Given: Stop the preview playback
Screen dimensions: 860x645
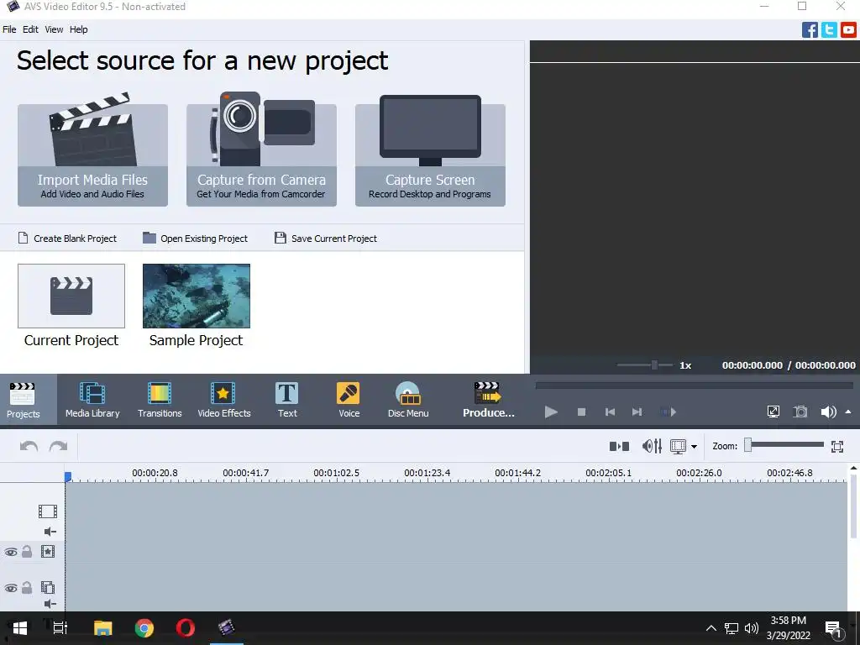Looking at the screenshot, I should (581, 412).
